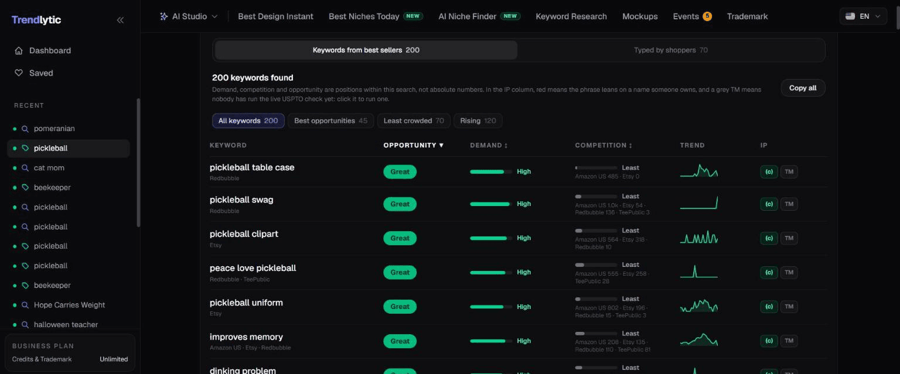Run the TM check for pickleball clipart
Image resolution: width=900 pixels, height=374 pixels.
click(789, 238)
